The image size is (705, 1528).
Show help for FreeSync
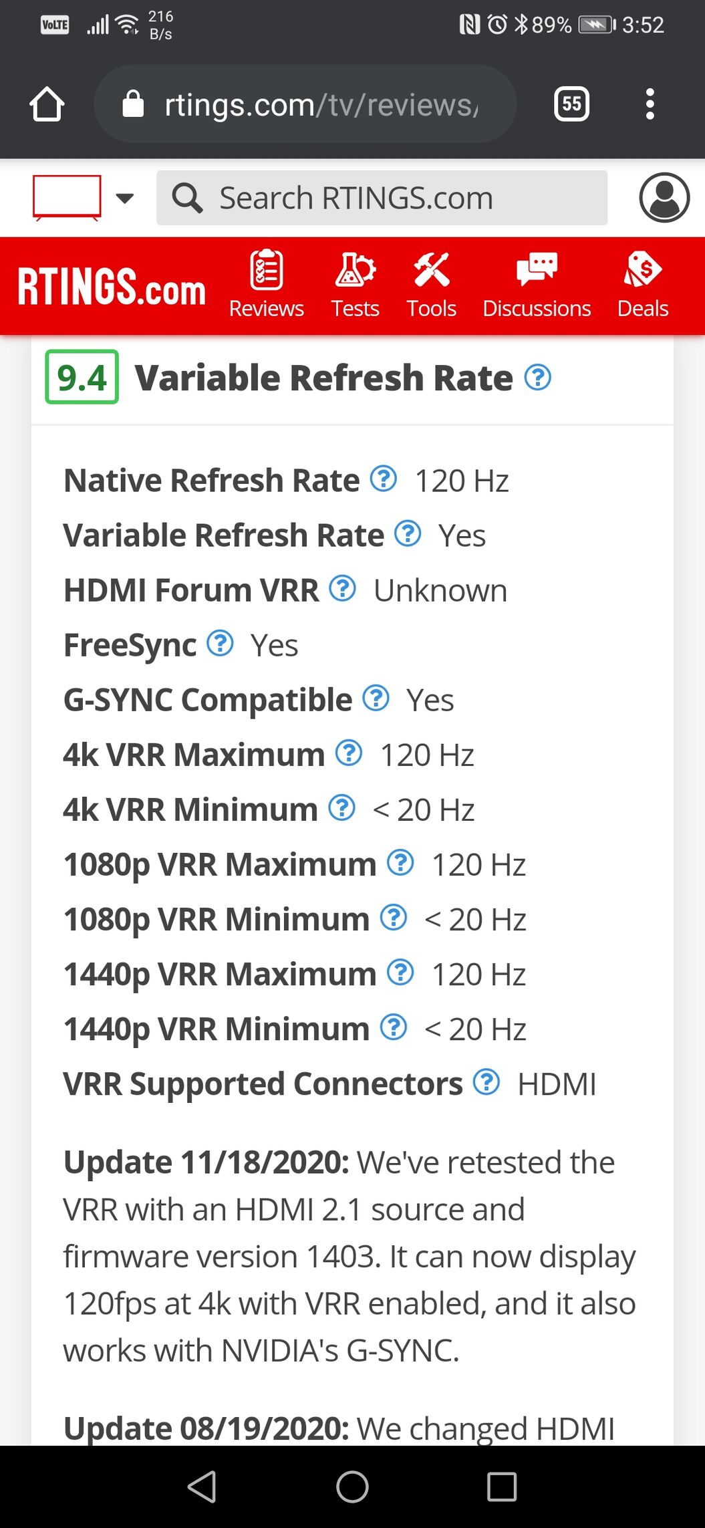tap(220, 643)
